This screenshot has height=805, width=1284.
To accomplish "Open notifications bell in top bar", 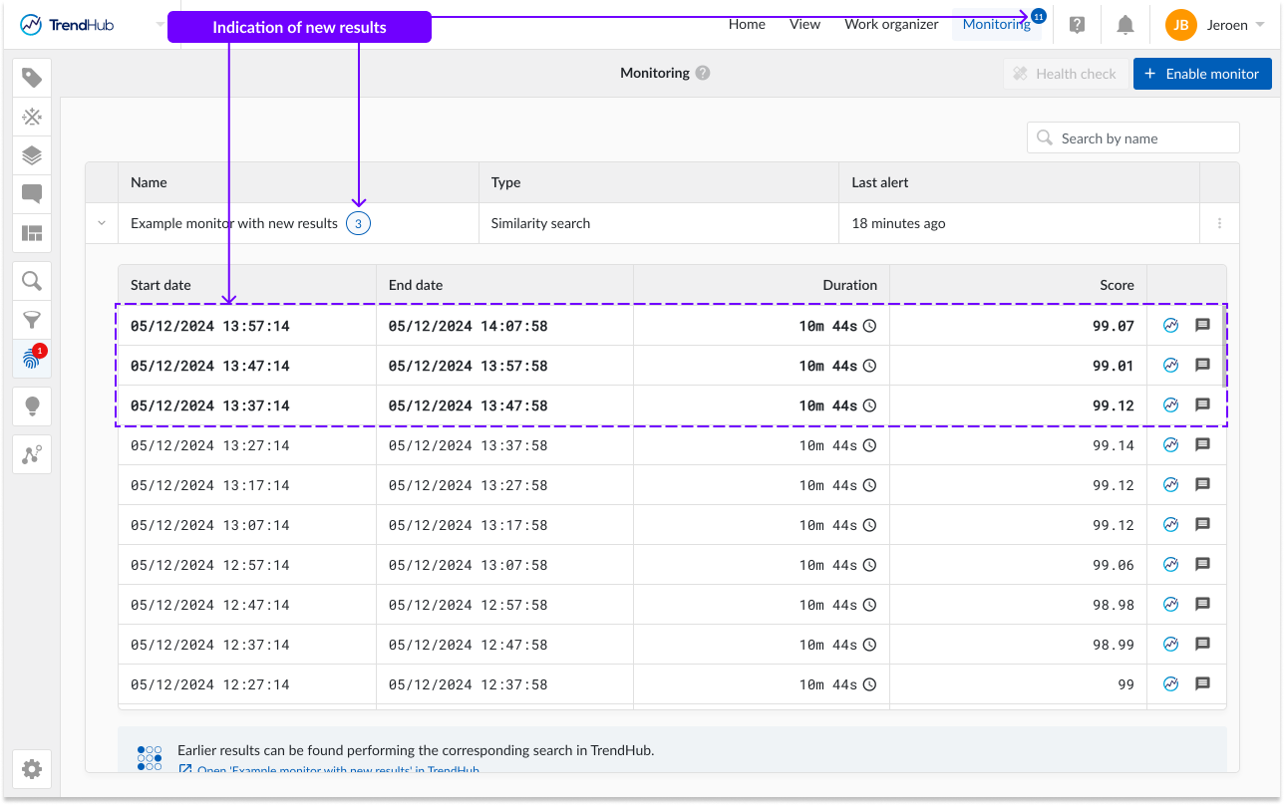I will tap(1125, 25).
